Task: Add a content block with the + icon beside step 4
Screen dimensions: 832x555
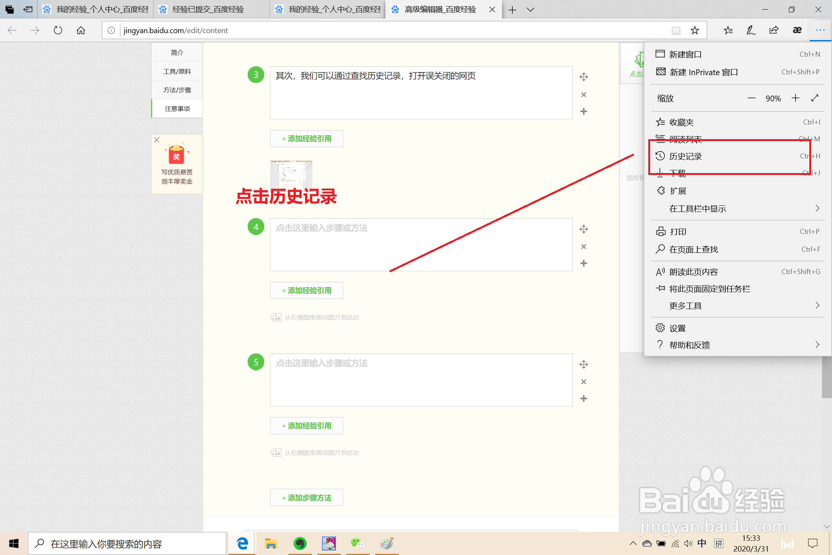Action: pyautogui.click(x=584, y=263)
